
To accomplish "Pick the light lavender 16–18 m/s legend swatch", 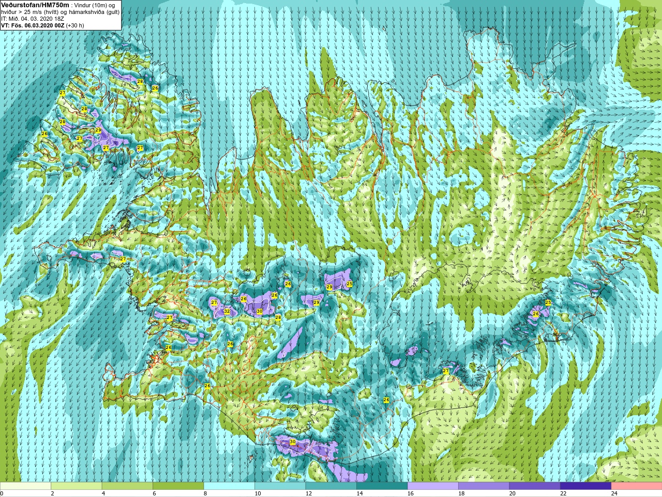I will pos(433,486).
